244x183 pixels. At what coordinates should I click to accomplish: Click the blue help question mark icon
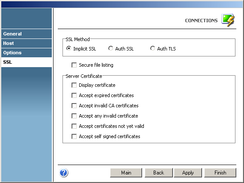click(64, 173)
